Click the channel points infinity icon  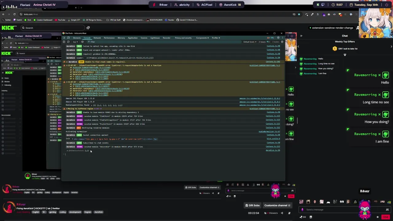[x=304, y=217]
